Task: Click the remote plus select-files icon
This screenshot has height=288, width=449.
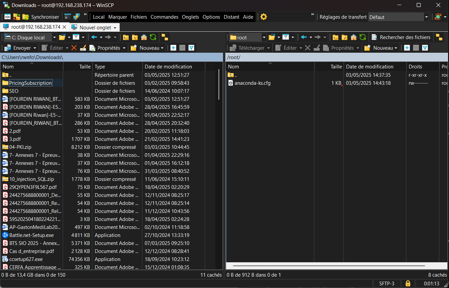Action: pyautogui.click(x=407, y=48)
